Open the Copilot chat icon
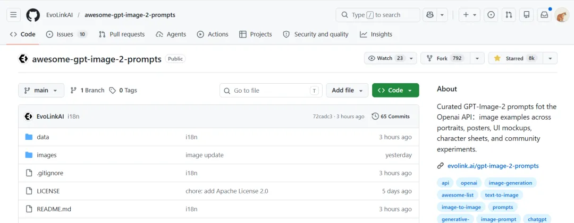 point(429,15)
